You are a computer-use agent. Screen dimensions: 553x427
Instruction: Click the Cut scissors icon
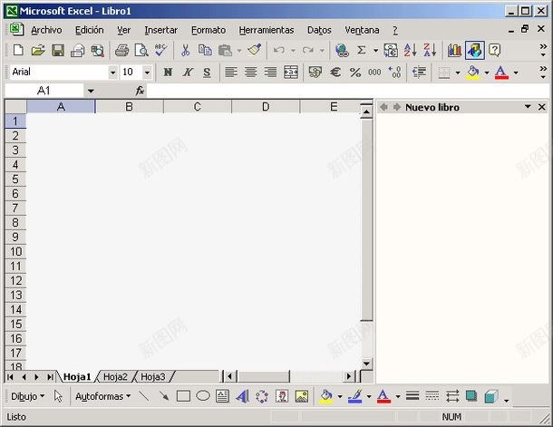pos(185,51)
